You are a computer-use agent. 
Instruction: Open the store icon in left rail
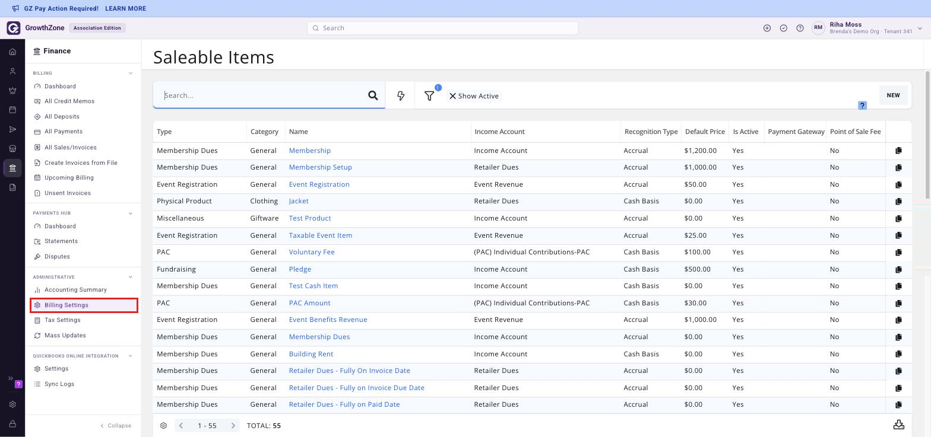tap(12, 149)
